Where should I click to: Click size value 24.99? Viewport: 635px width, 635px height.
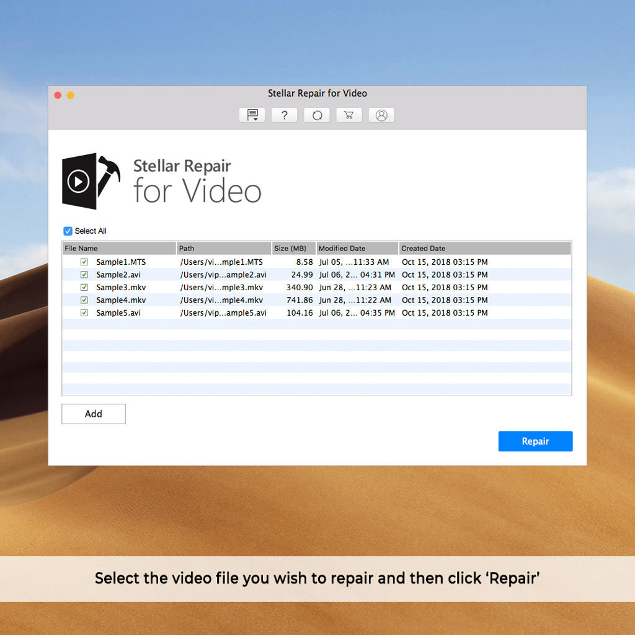click(x=302, y=275)
